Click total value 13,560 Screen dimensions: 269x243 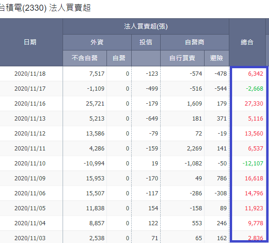[x=254, y=134]
